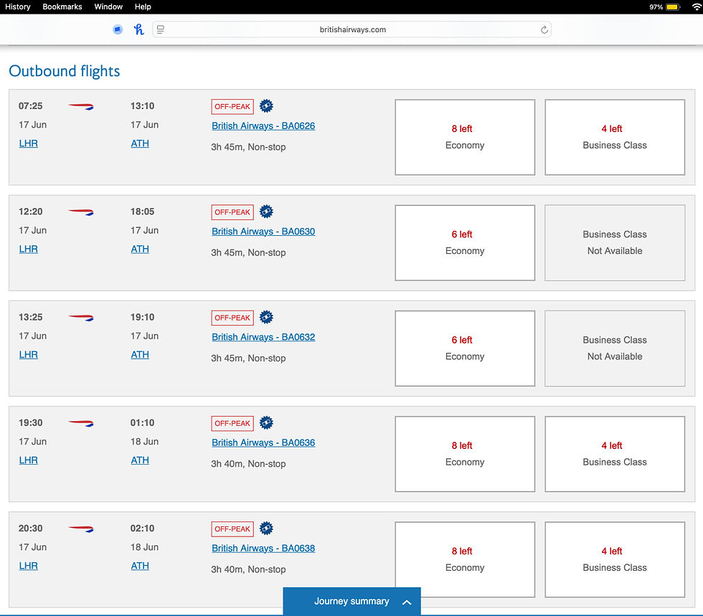Click the 07:25 departure time

coord(30,106)
